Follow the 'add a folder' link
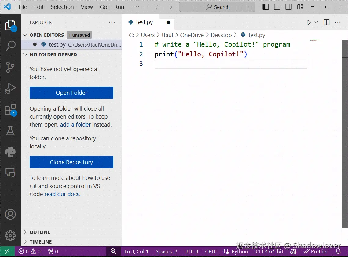The width and height of the screenshot is (348, 257). pos(75,124)
